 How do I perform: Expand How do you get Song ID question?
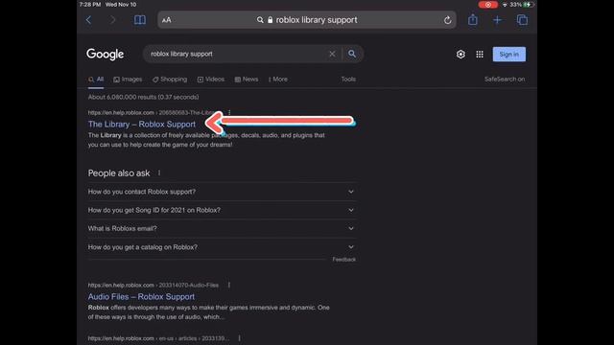point(222,210)
